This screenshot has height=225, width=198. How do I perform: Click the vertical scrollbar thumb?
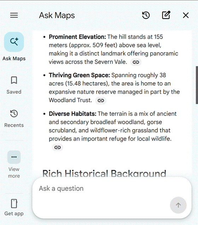(197, 85)
